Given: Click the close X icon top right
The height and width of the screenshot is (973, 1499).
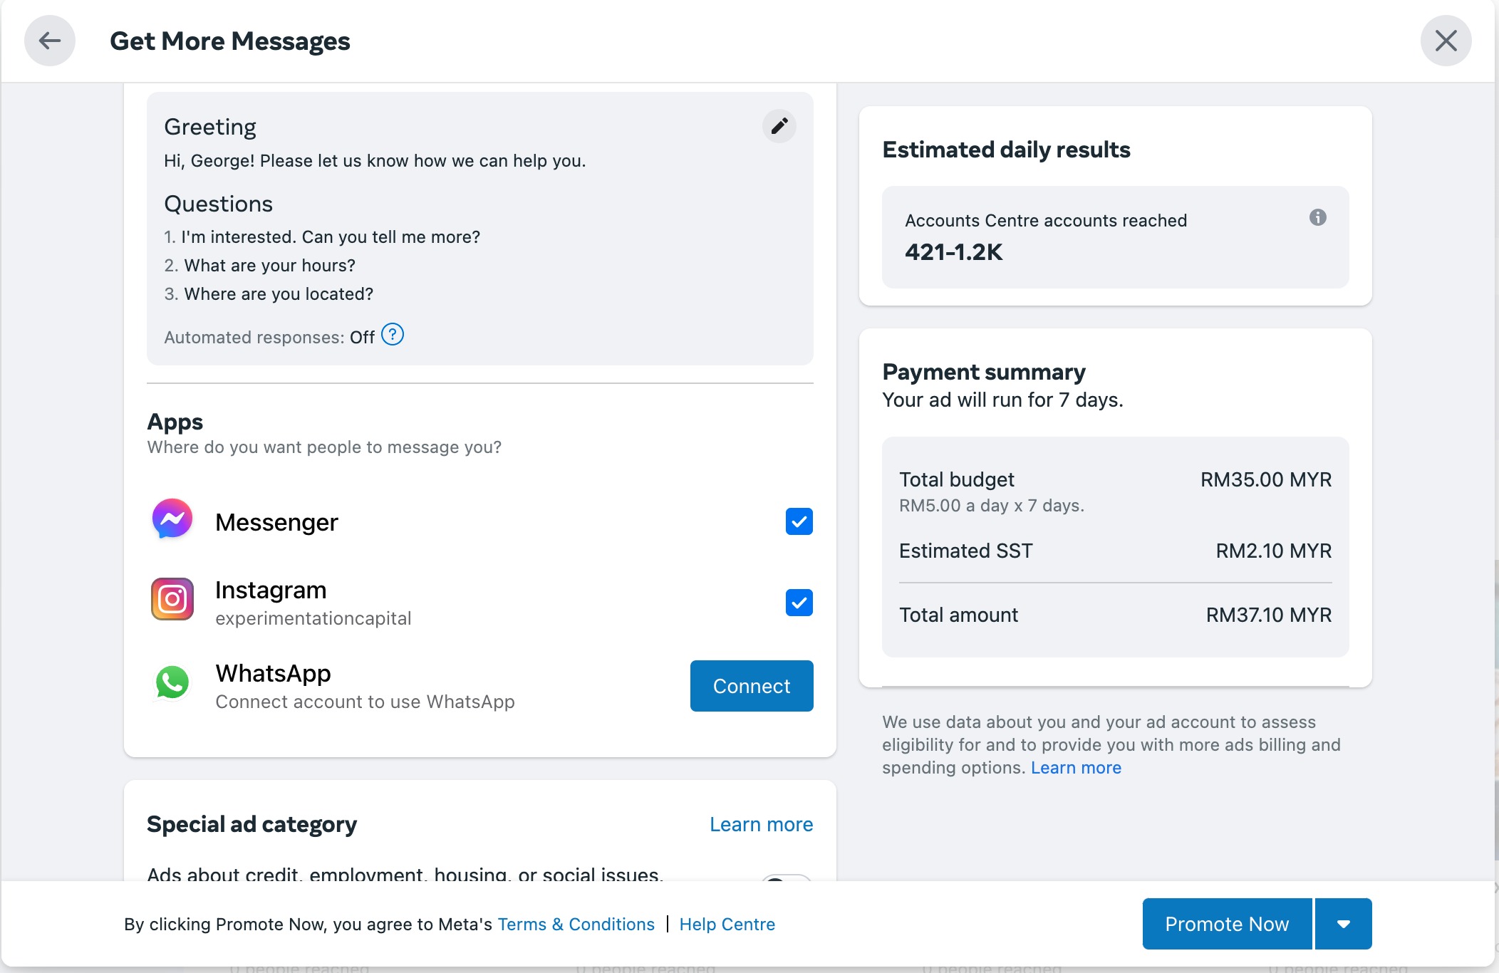Looking at the screenshot, I should [x=1446, y=41].
